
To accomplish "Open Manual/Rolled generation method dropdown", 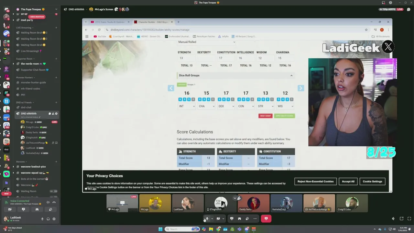I will click(206, 42).
